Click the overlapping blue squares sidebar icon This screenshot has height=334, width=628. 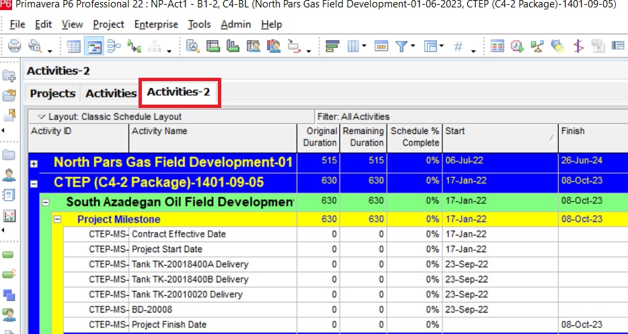(x=9, y=295)
